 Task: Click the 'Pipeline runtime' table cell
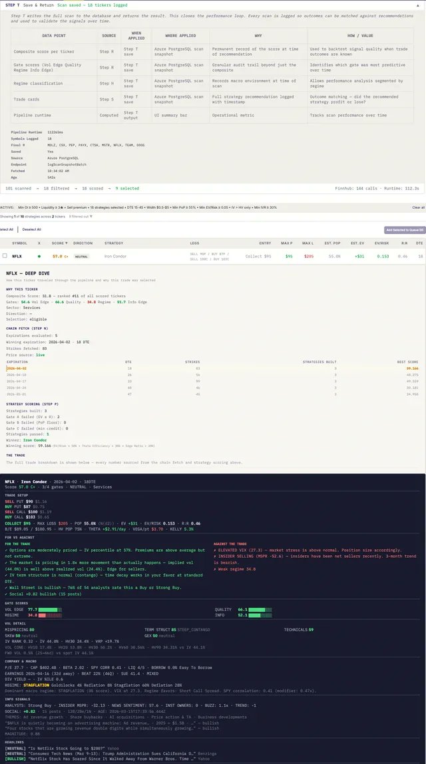coord(54,115)
